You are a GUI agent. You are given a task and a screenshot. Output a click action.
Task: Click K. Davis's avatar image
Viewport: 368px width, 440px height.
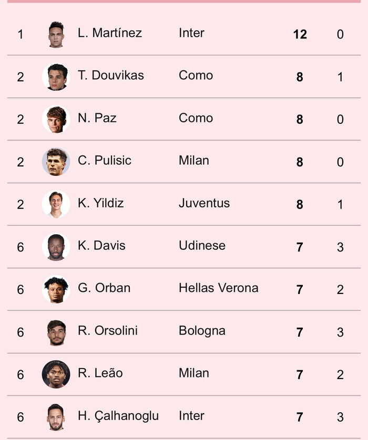(56, 247)
